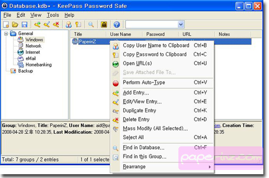Click the blue Help question icon
269x178 pixels.
point(117,25)
